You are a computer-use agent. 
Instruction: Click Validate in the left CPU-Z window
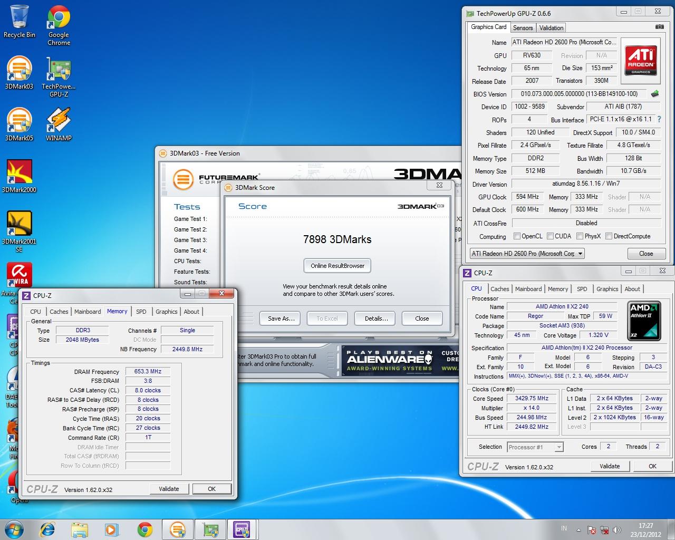point(169,489)
